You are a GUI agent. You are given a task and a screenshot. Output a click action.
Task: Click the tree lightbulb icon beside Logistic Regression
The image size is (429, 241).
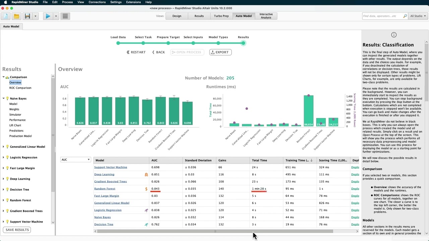7,158
